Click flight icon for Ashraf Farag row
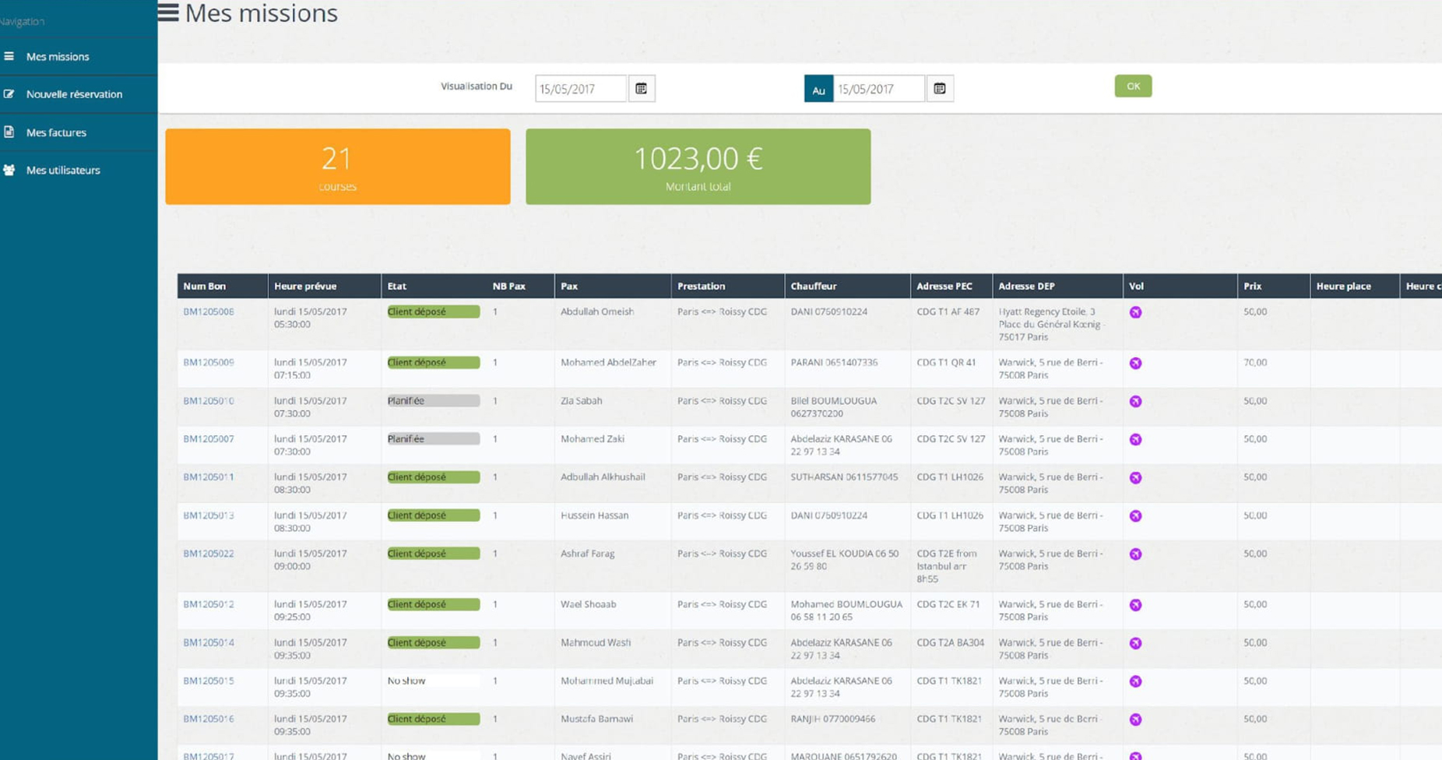 pos(1135,554)
